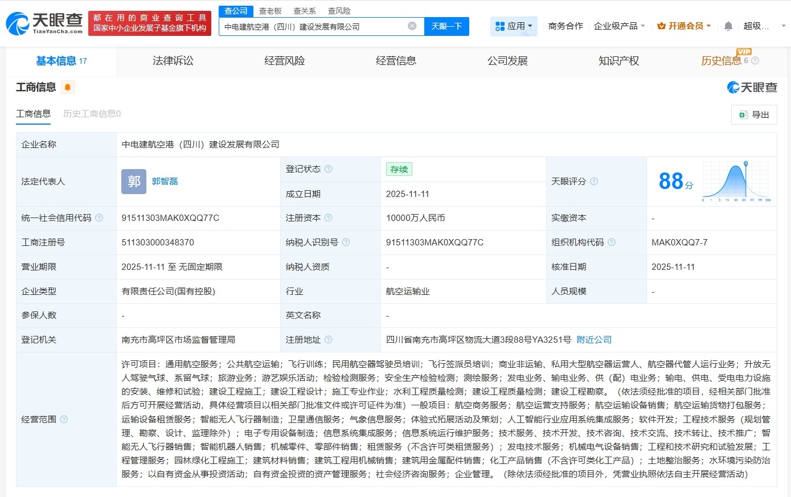Clear the search box text
The height and width of the screenshot is (497, 791).
412,26
